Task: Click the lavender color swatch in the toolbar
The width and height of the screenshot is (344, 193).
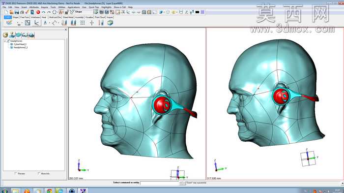Action: (x=202, y=12)
